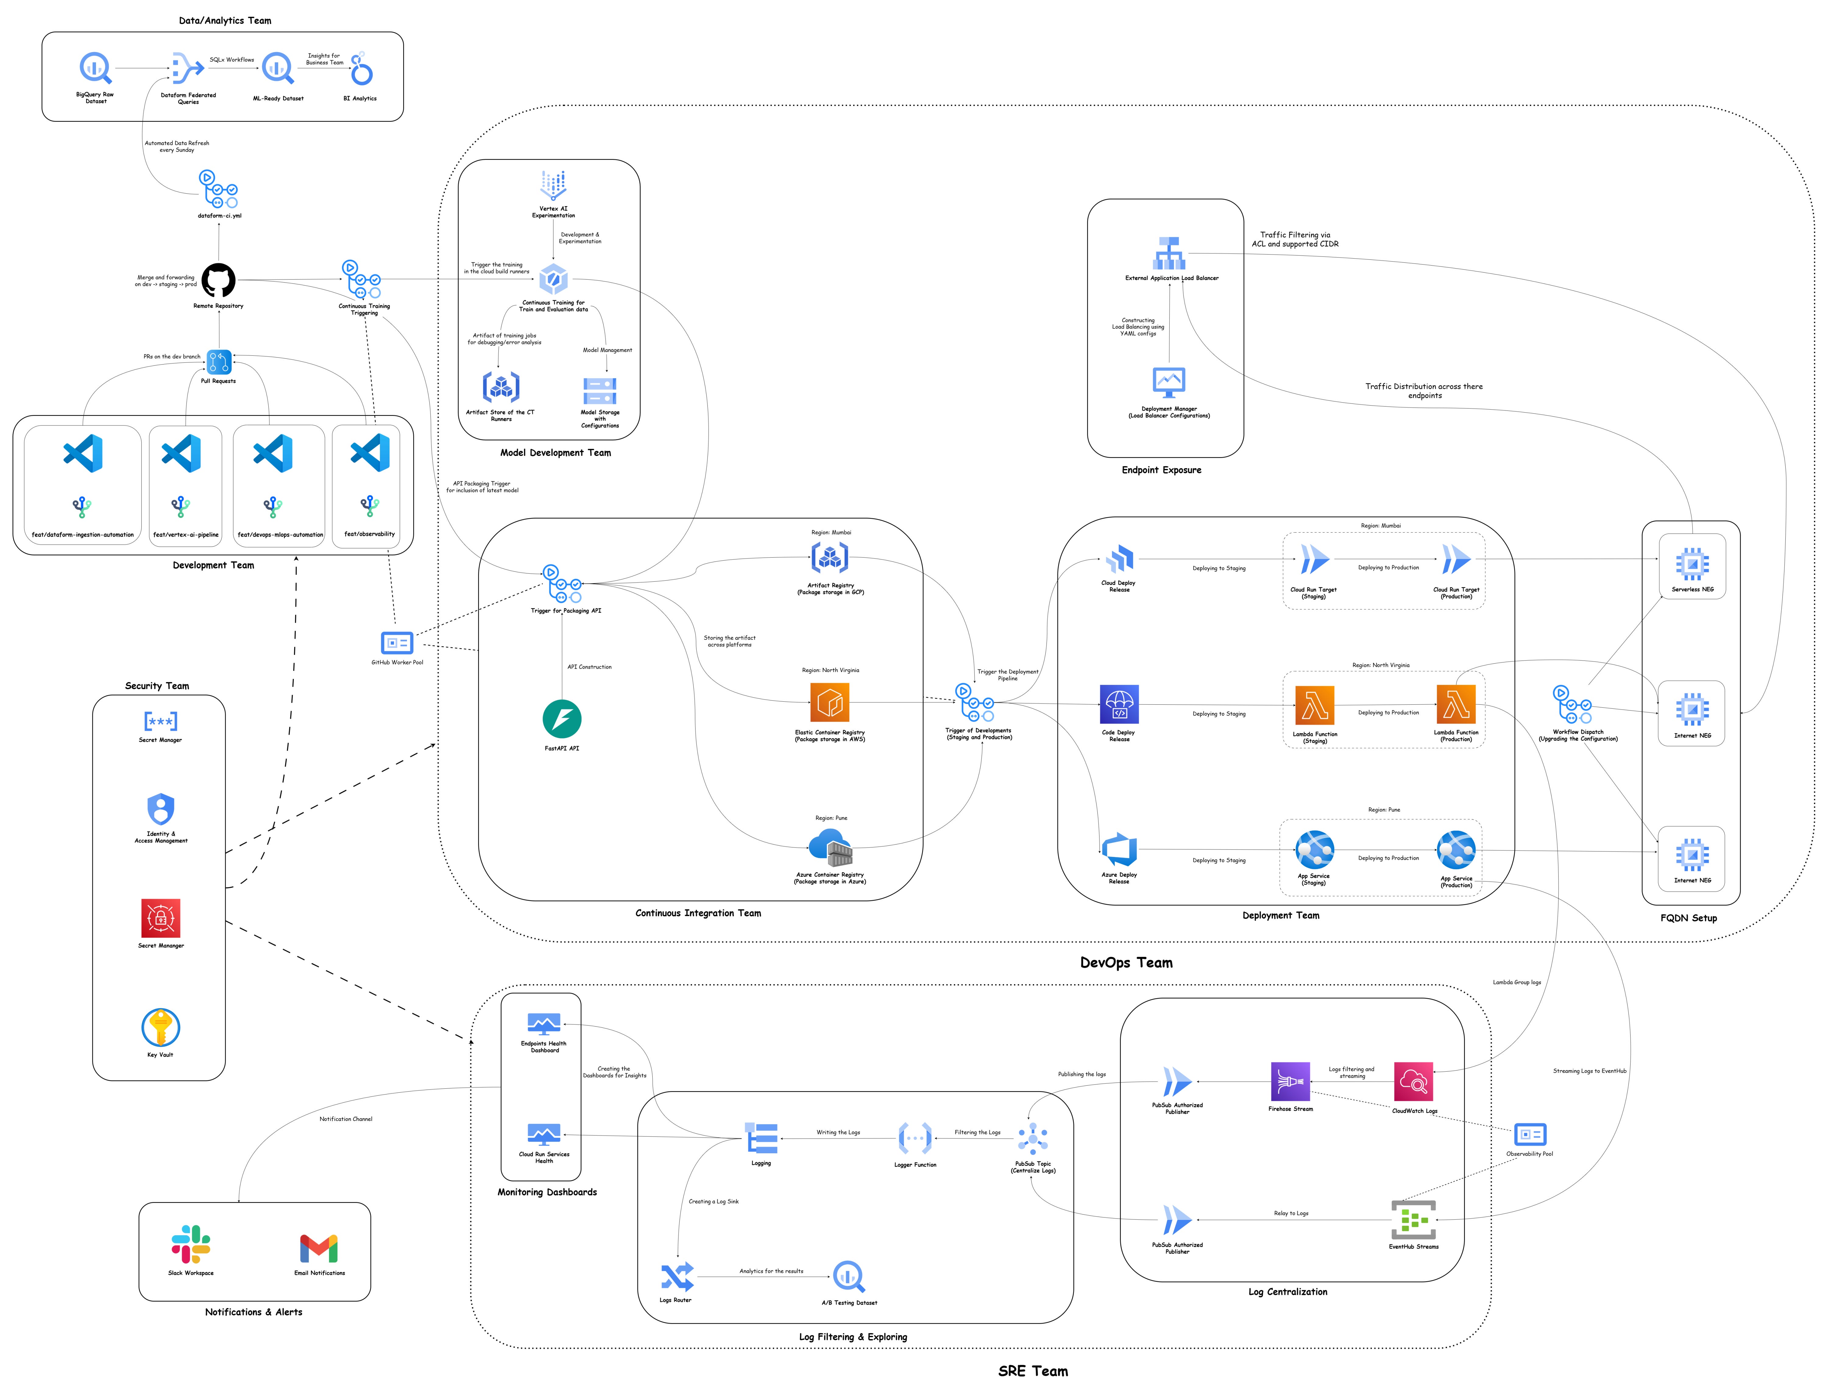The height and width of the screenshot is (1392, 1828).
Task: Select the Pull Requests icon
Action: pyautogui.click(x=219, y=362)
